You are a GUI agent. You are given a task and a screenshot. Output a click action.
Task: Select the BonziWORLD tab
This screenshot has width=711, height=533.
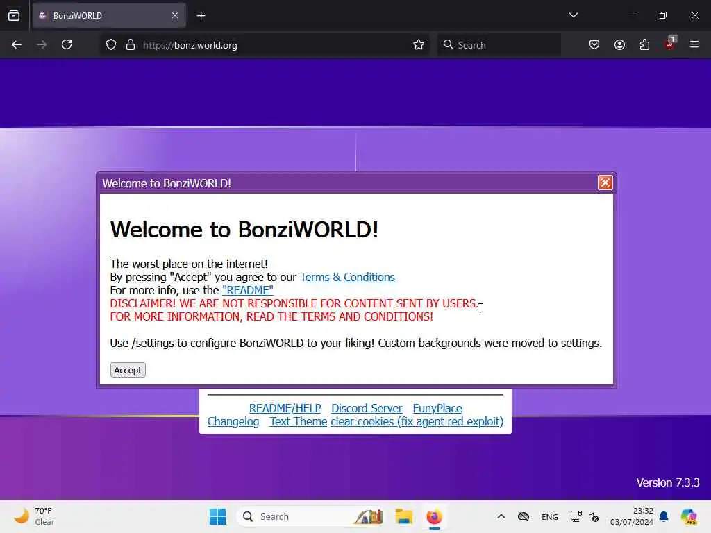[x=109, y=16]
